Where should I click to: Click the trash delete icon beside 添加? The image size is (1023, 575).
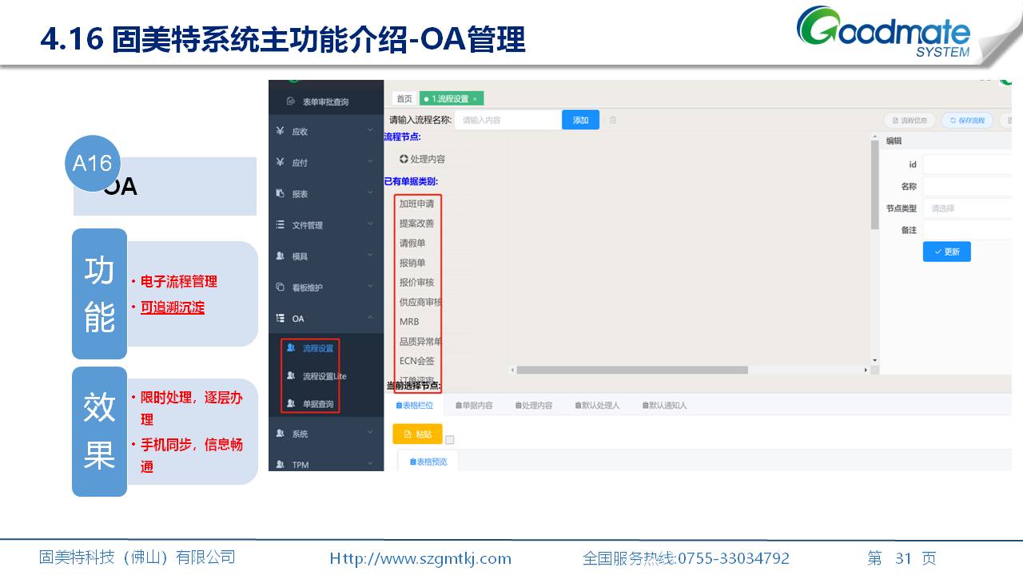coord(613,121)
